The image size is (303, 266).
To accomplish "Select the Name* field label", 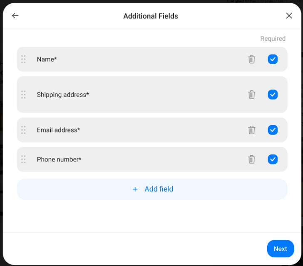I will click(x=47, y=59).
